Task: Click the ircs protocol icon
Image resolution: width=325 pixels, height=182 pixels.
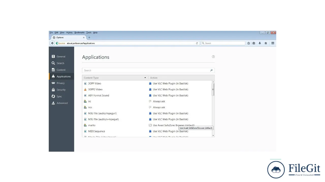Action: coord(85,107)
